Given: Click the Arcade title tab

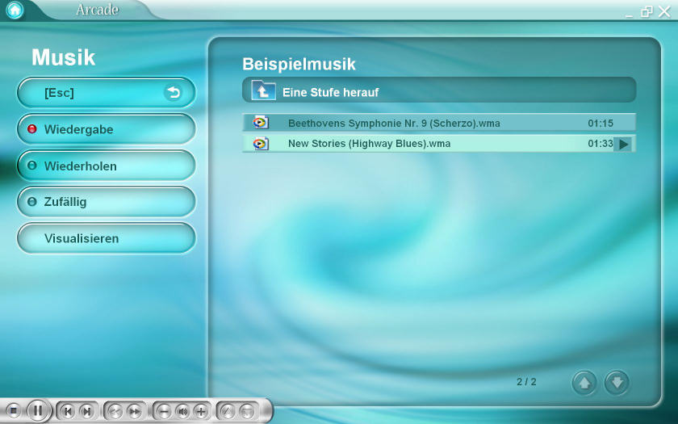Looking at the screenshot, I should pyautogui.click(x=98, y=10).
